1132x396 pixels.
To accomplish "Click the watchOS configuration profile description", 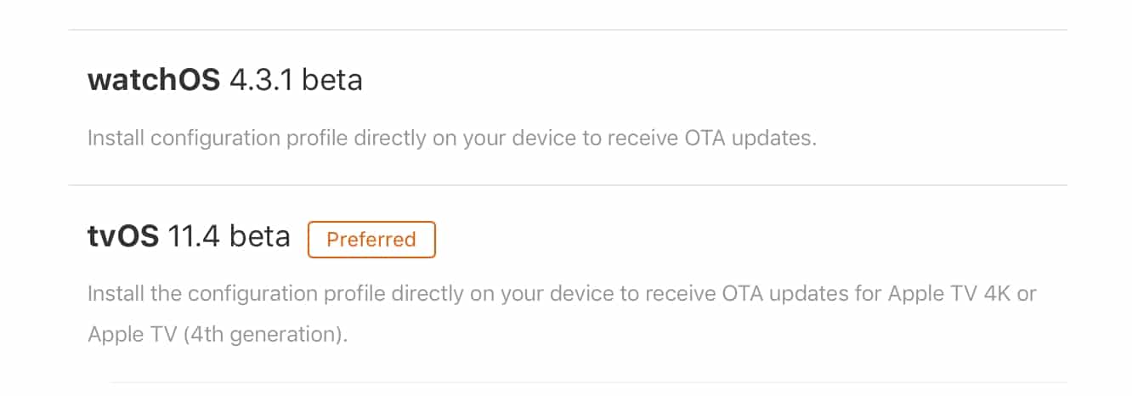I will tap(451, 139).
